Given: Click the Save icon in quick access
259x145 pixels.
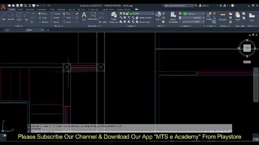Looking at the screenshot, I should pos(17,5).
